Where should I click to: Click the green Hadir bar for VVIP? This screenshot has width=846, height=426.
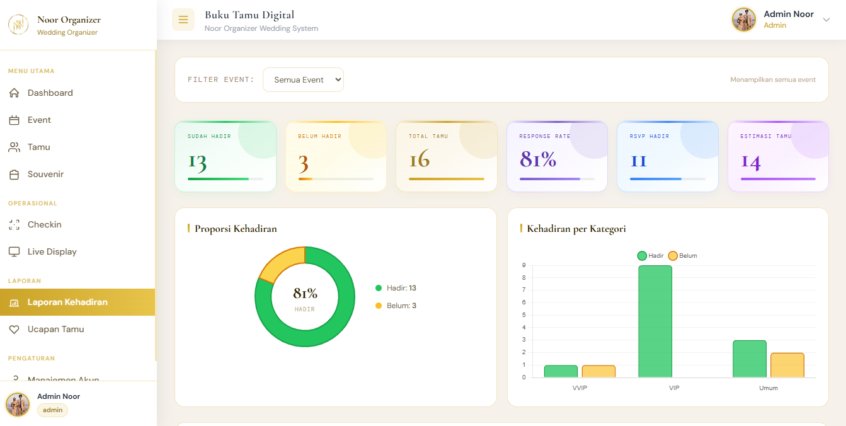click(561, 372)
